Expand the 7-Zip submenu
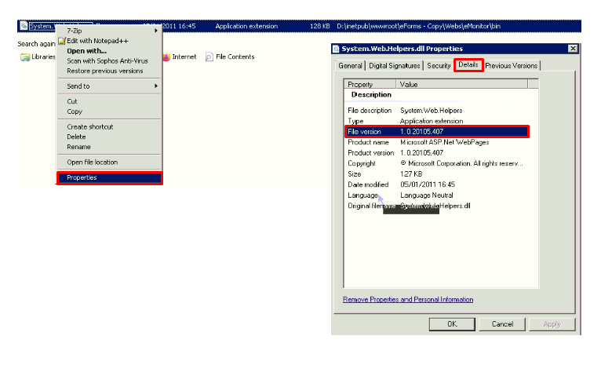 (x=108, y=31)
